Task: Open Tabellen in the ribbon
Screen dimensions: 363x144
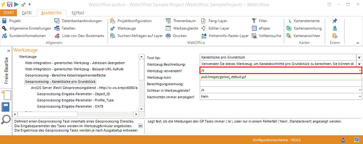Action: coord(65,28)
